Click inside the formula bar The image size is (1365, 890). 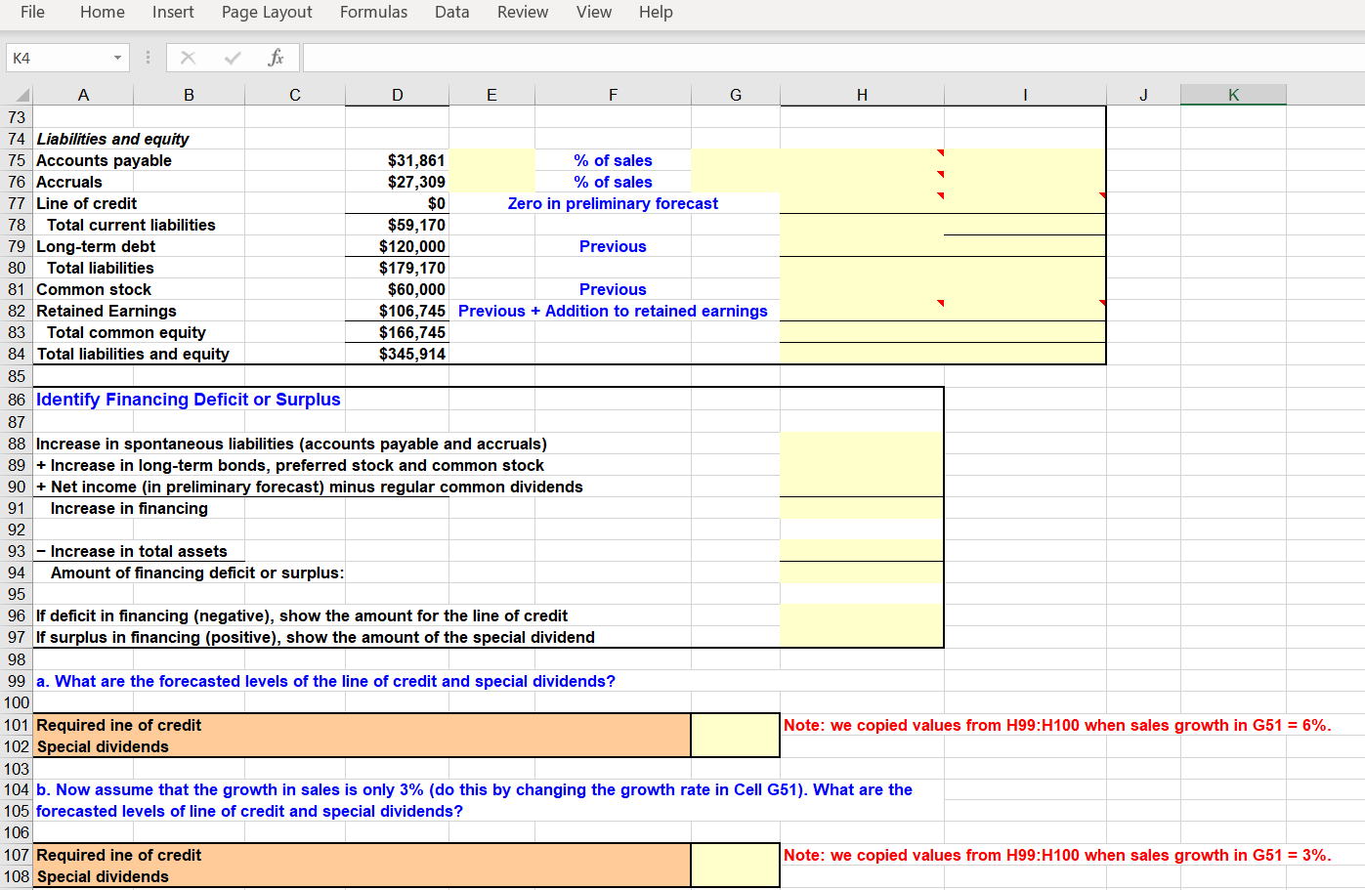684,57
